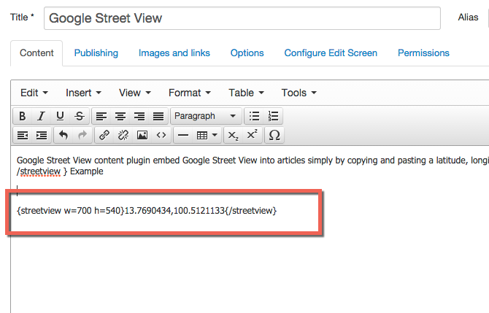Switch to the Content tab
This screenshot has width=489, height=313.
(x=36, y=53)
